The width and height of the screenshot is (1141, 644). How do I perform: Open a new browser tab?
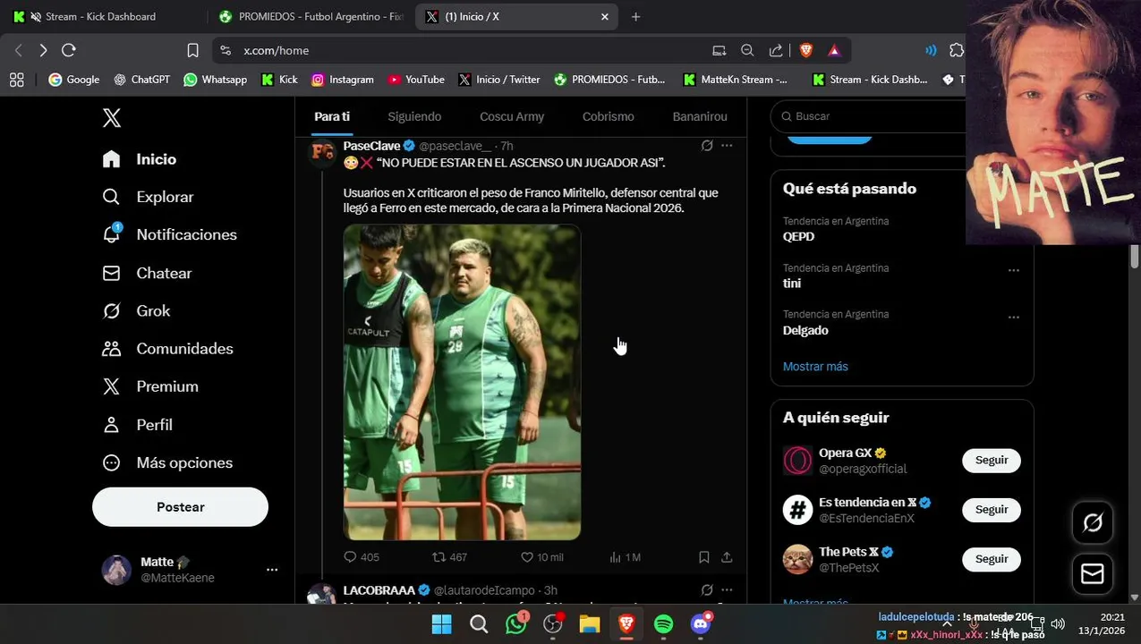(635, 16)
